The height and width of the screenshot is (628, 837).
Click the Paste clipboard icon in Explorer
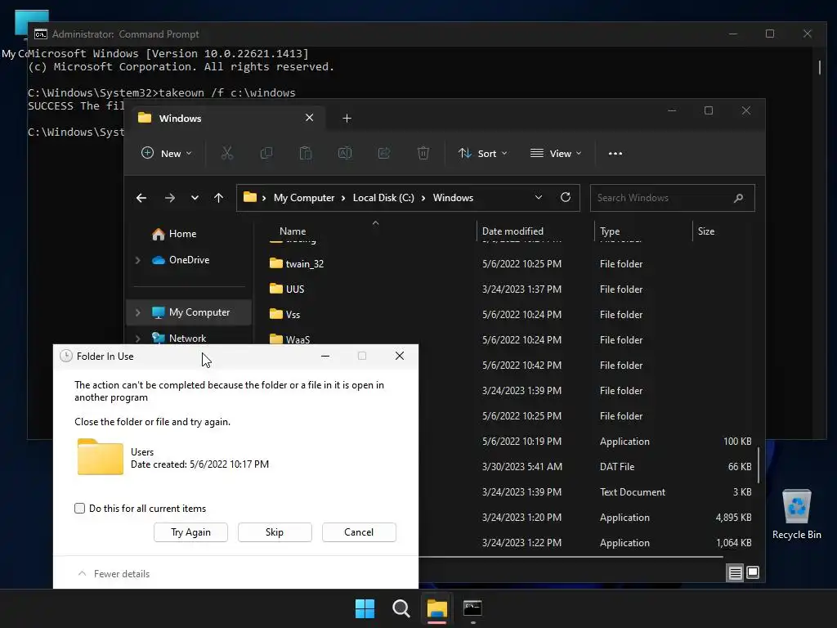click(x=306, y=153)
